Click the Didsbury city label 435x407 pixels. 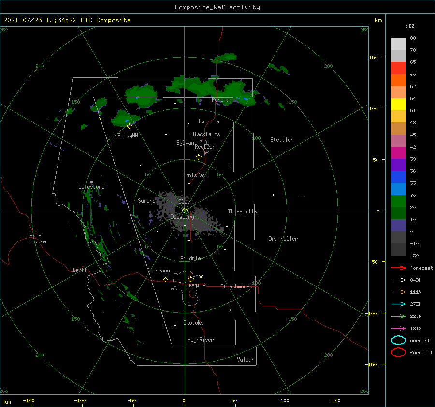pos(182,217)
